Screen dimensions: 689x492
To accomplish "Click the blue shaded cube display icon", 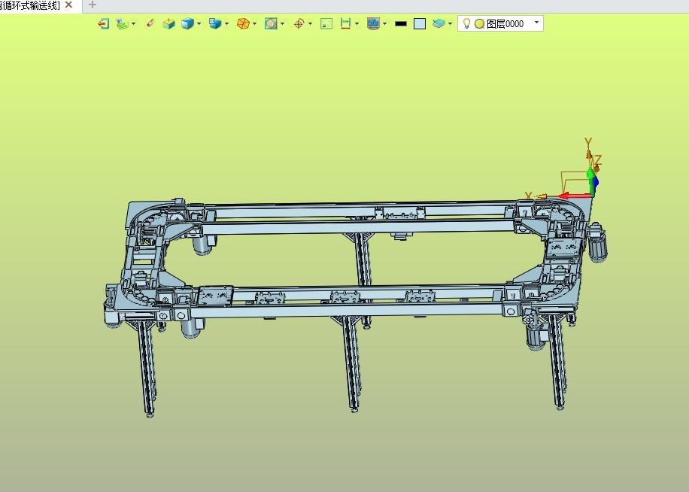I will click(x=187, y=24).
